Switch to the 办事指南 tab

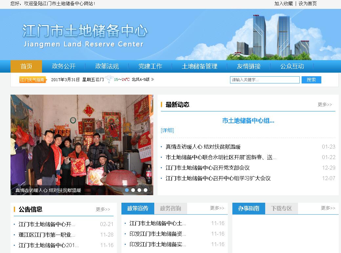(248, 208)
